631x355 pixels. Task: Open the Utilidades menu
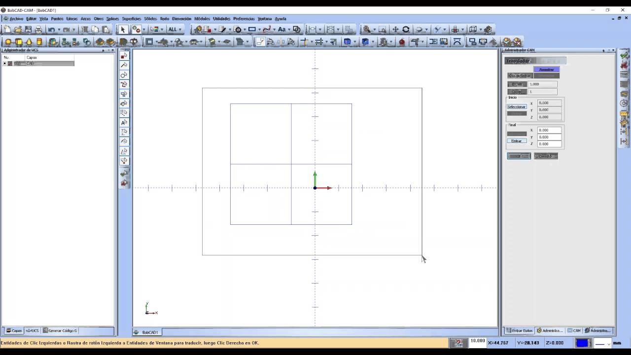(221, 19)
